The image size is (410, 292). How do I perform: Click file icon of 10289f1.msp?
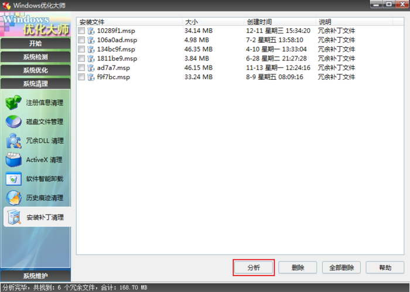91,31
